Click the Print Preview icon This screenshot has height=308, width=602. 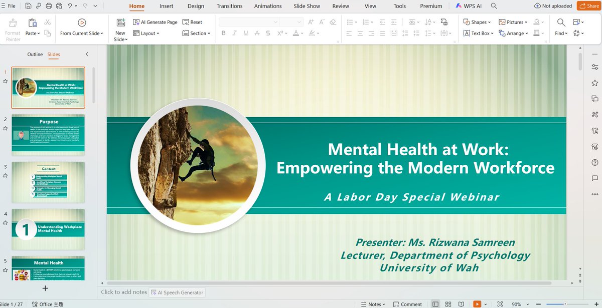(59, 6)
